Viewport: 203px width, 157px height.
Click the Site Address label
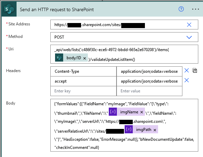(19, 24)
